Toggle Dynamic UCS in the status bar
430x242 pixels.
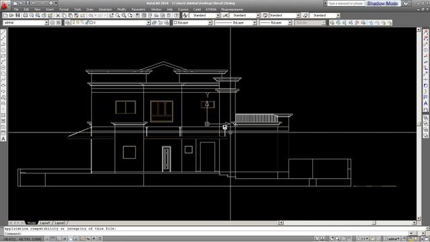82,239
